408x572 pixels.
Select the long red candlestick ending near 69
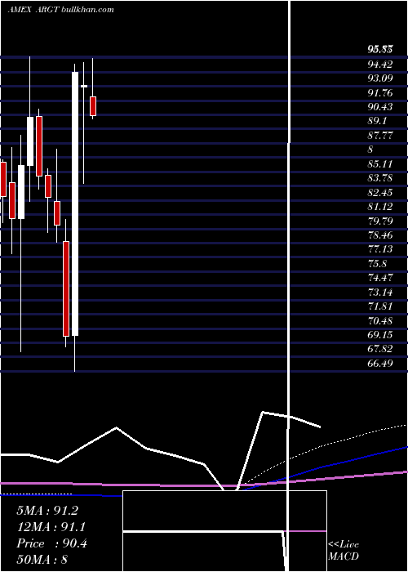66,288
